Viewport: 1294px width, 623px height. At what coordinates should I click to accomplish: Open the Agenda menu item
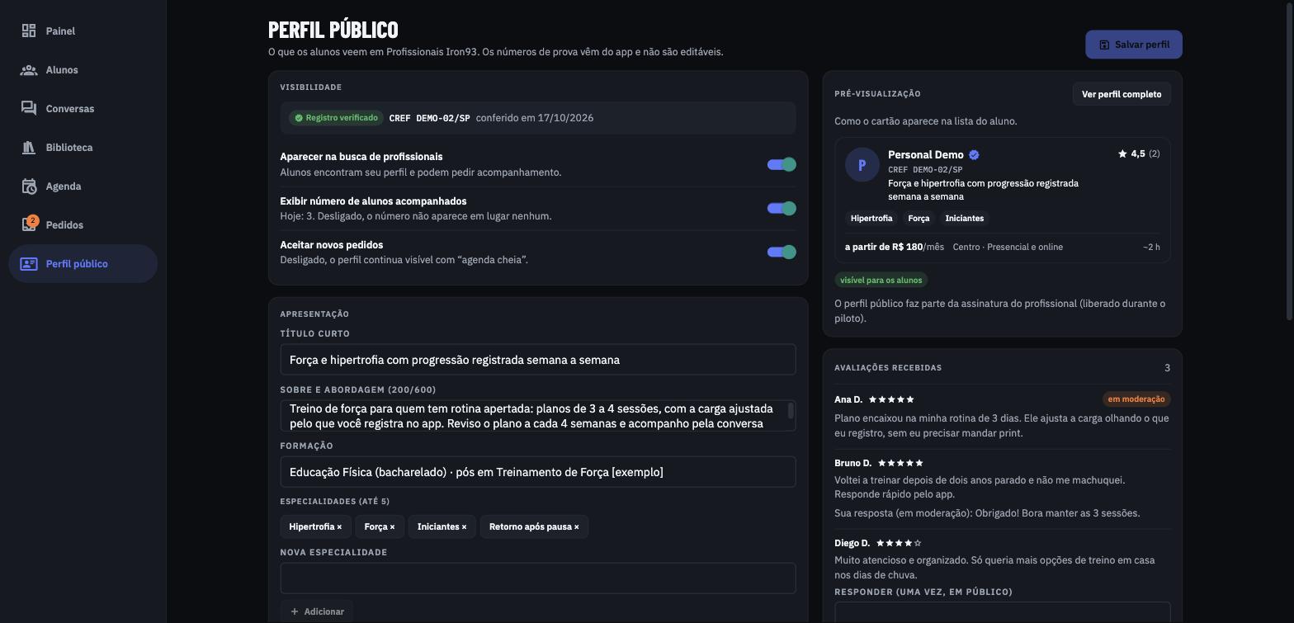tap(83, 186)
